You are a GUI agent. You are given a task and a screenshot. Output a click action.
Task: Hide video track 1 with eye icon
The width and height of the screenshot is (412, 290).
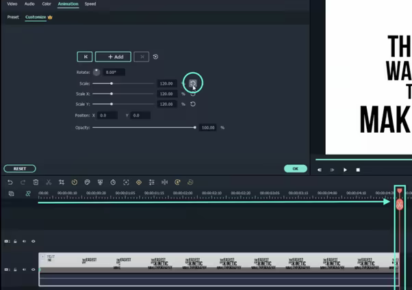pyautogui.click(x=33, y=269)
